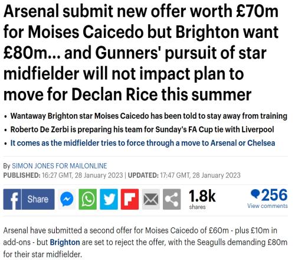Open author Simon Jones for MailOnline link
The height and width of the screenshot is (260, 295).
point(60,166)
